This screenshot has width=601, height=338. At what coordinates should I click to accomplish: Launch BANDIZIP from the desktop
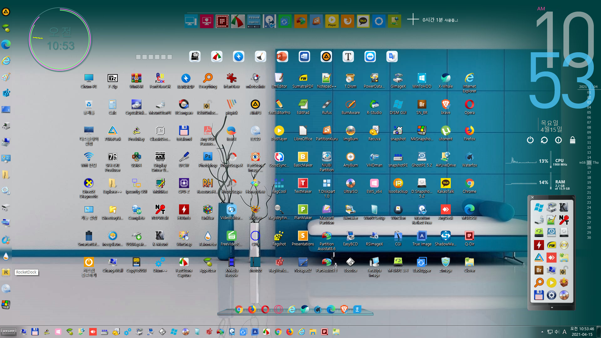(186, 80)
